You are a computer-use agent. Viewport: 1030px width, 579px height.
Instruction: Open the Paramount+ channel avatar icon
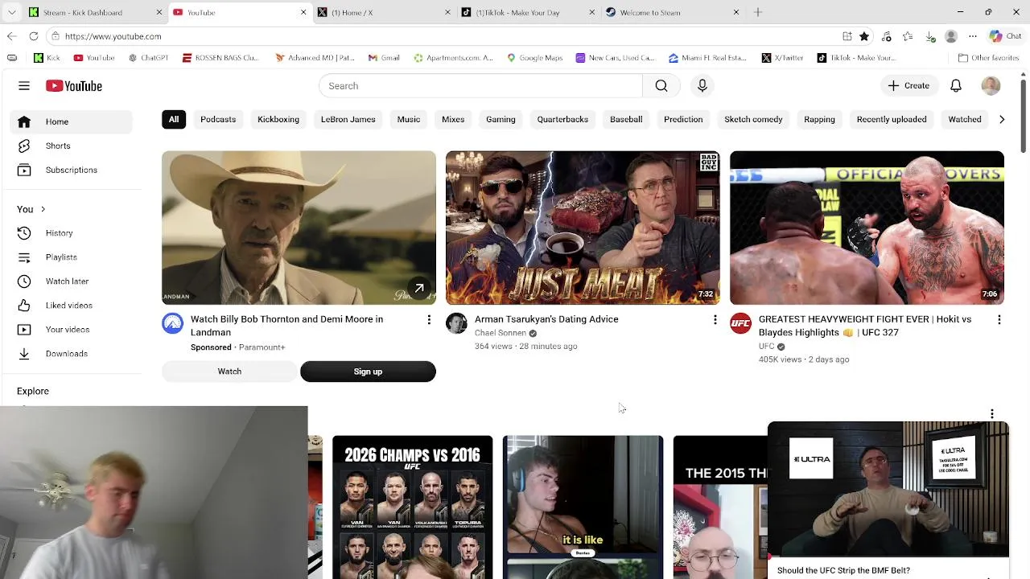tap(172, 323)
